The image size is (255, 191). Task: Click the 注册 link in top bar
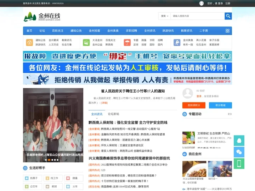point(228,3)
